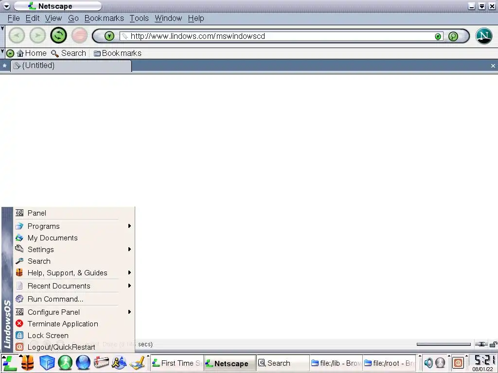Click Home on the personal toolbar

[32, 53]
